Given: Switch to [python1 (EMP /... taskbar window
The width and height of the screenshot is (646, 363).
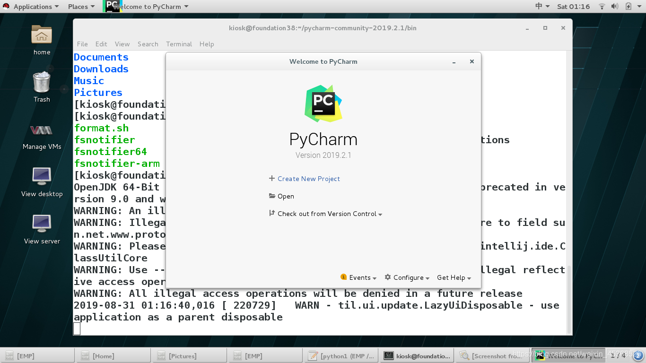Looking at the screenshot, I should coord(341,356).
